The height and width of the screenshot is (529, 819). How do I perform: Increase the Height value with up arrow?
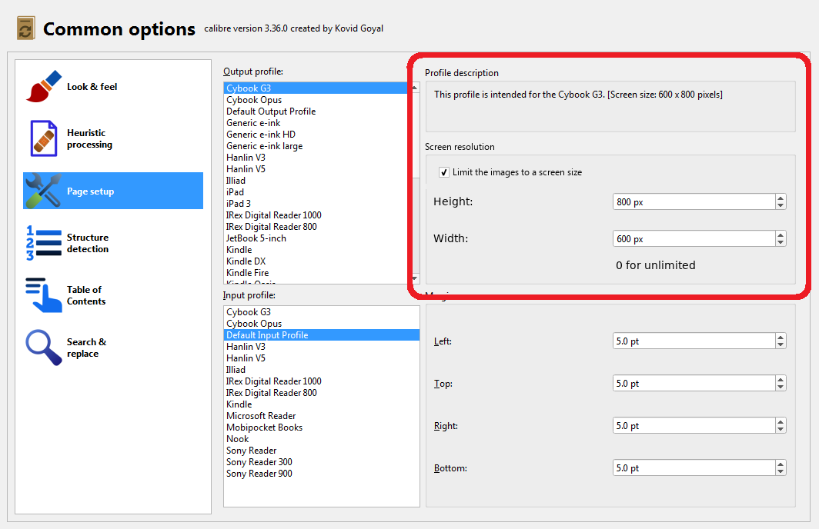click(x=781, y=198)
